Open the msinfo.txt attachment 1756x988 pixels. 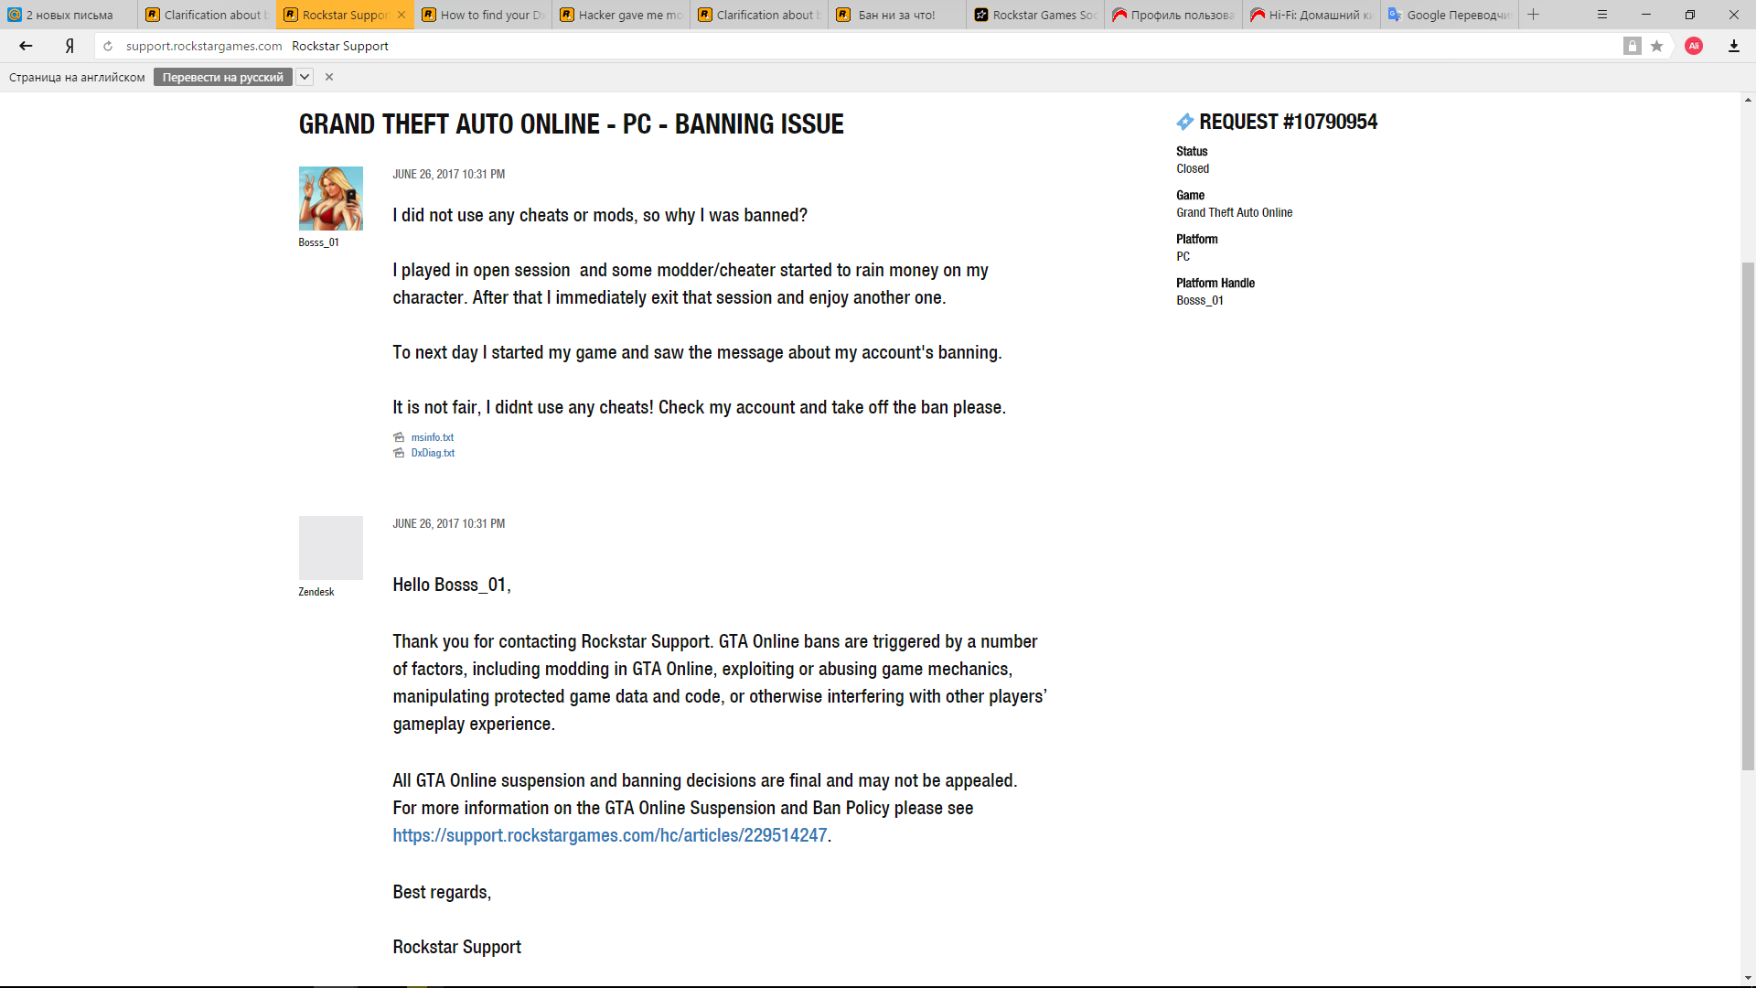coord(432,437)
